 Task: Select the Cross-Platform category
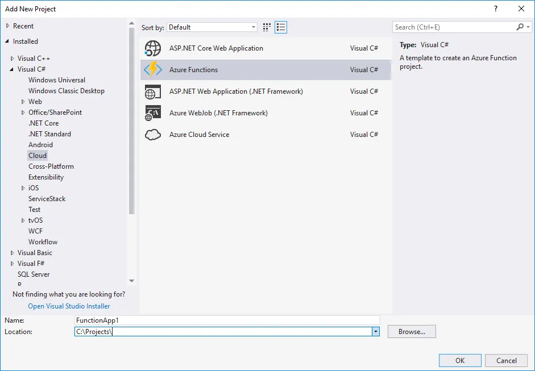coord(51,166)
